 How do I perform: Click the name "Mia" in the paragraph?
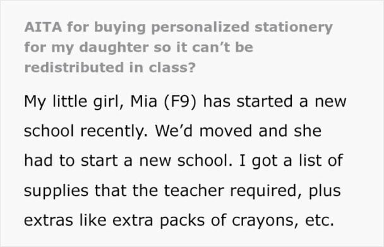(144, 101)
